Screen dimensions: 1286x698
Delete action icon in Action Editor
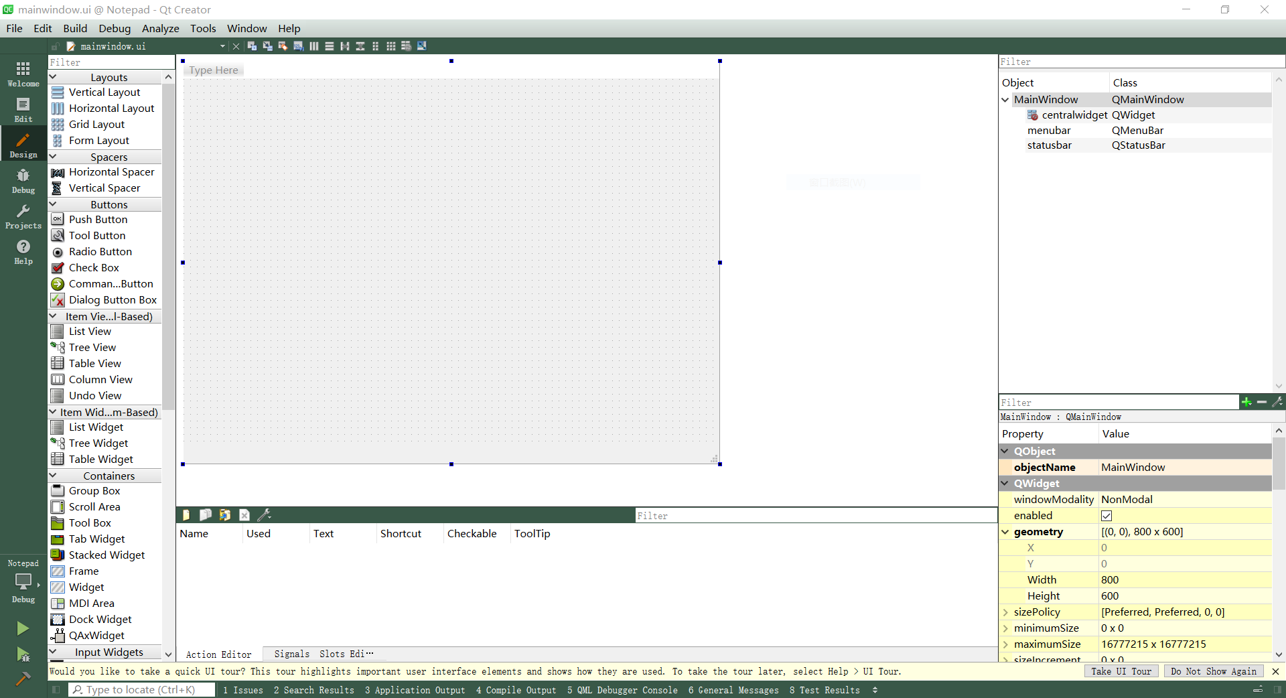point(244,514)
